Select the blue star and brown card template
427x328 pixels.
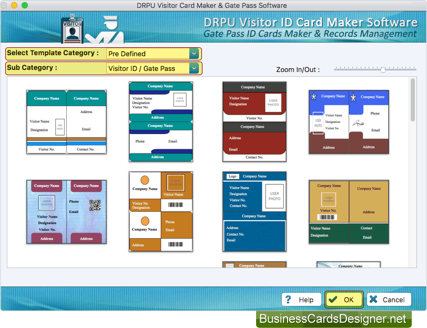(x=349, y=122)
